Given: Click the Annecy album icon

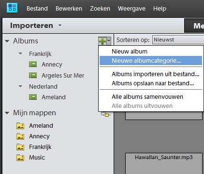Looking at the screenshot, I should 33,64.
